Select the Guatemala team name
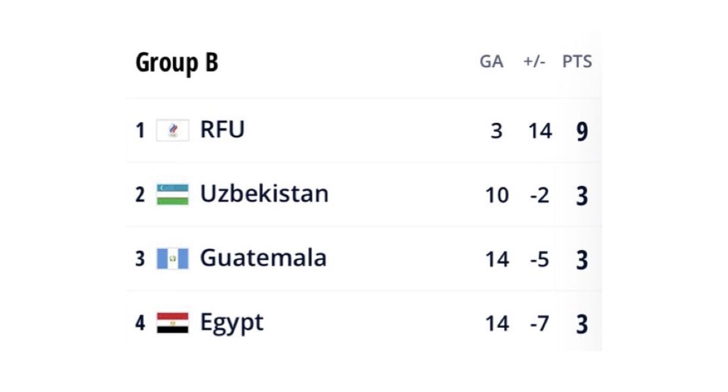Viewport: 728px width, 392px height. 263,258
